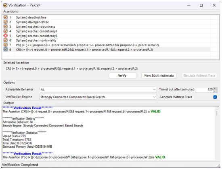Image resolution: width=222 pixels, height=169 pixels.
Task: Click the status icon of nontriviality assertion
Action: point(5,40)
